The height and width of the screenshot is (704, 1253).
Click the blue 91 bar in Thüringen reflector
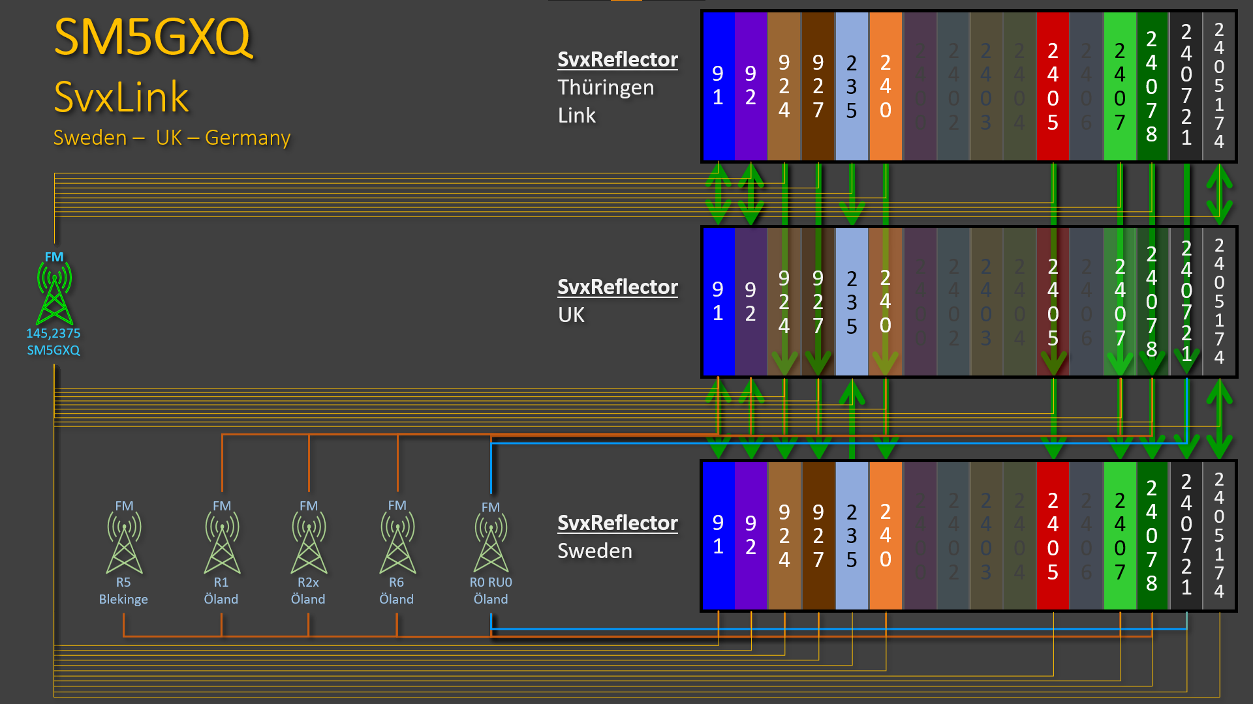tap(719, 86)
